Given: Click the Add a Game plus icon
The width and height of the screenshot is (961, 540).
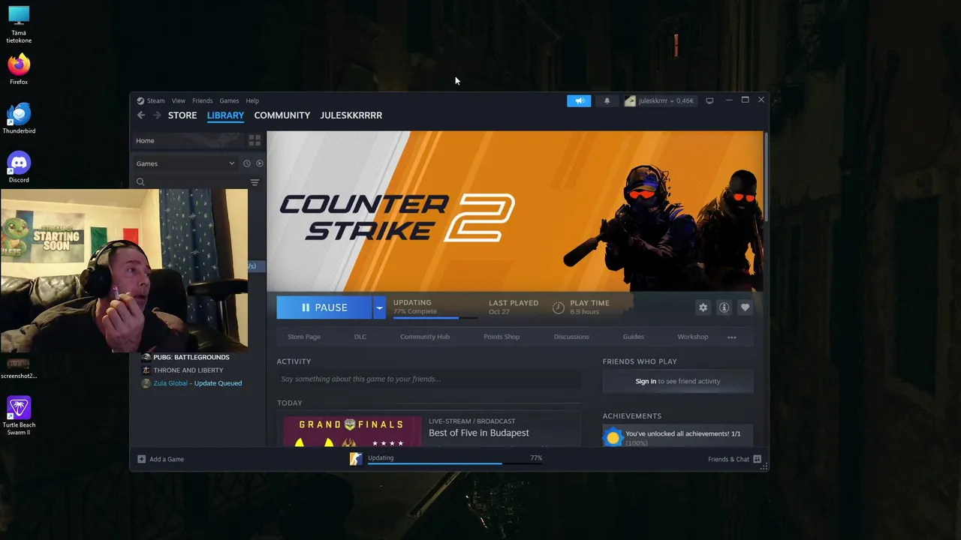Looking at the screenshot, I should point(141,459).
